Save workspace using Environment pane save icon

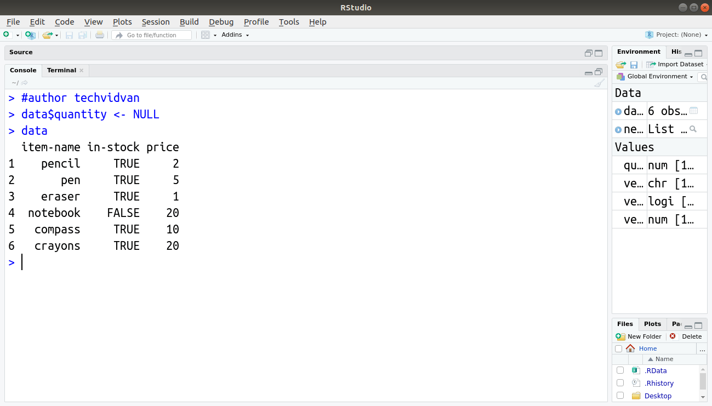[634, 64]
